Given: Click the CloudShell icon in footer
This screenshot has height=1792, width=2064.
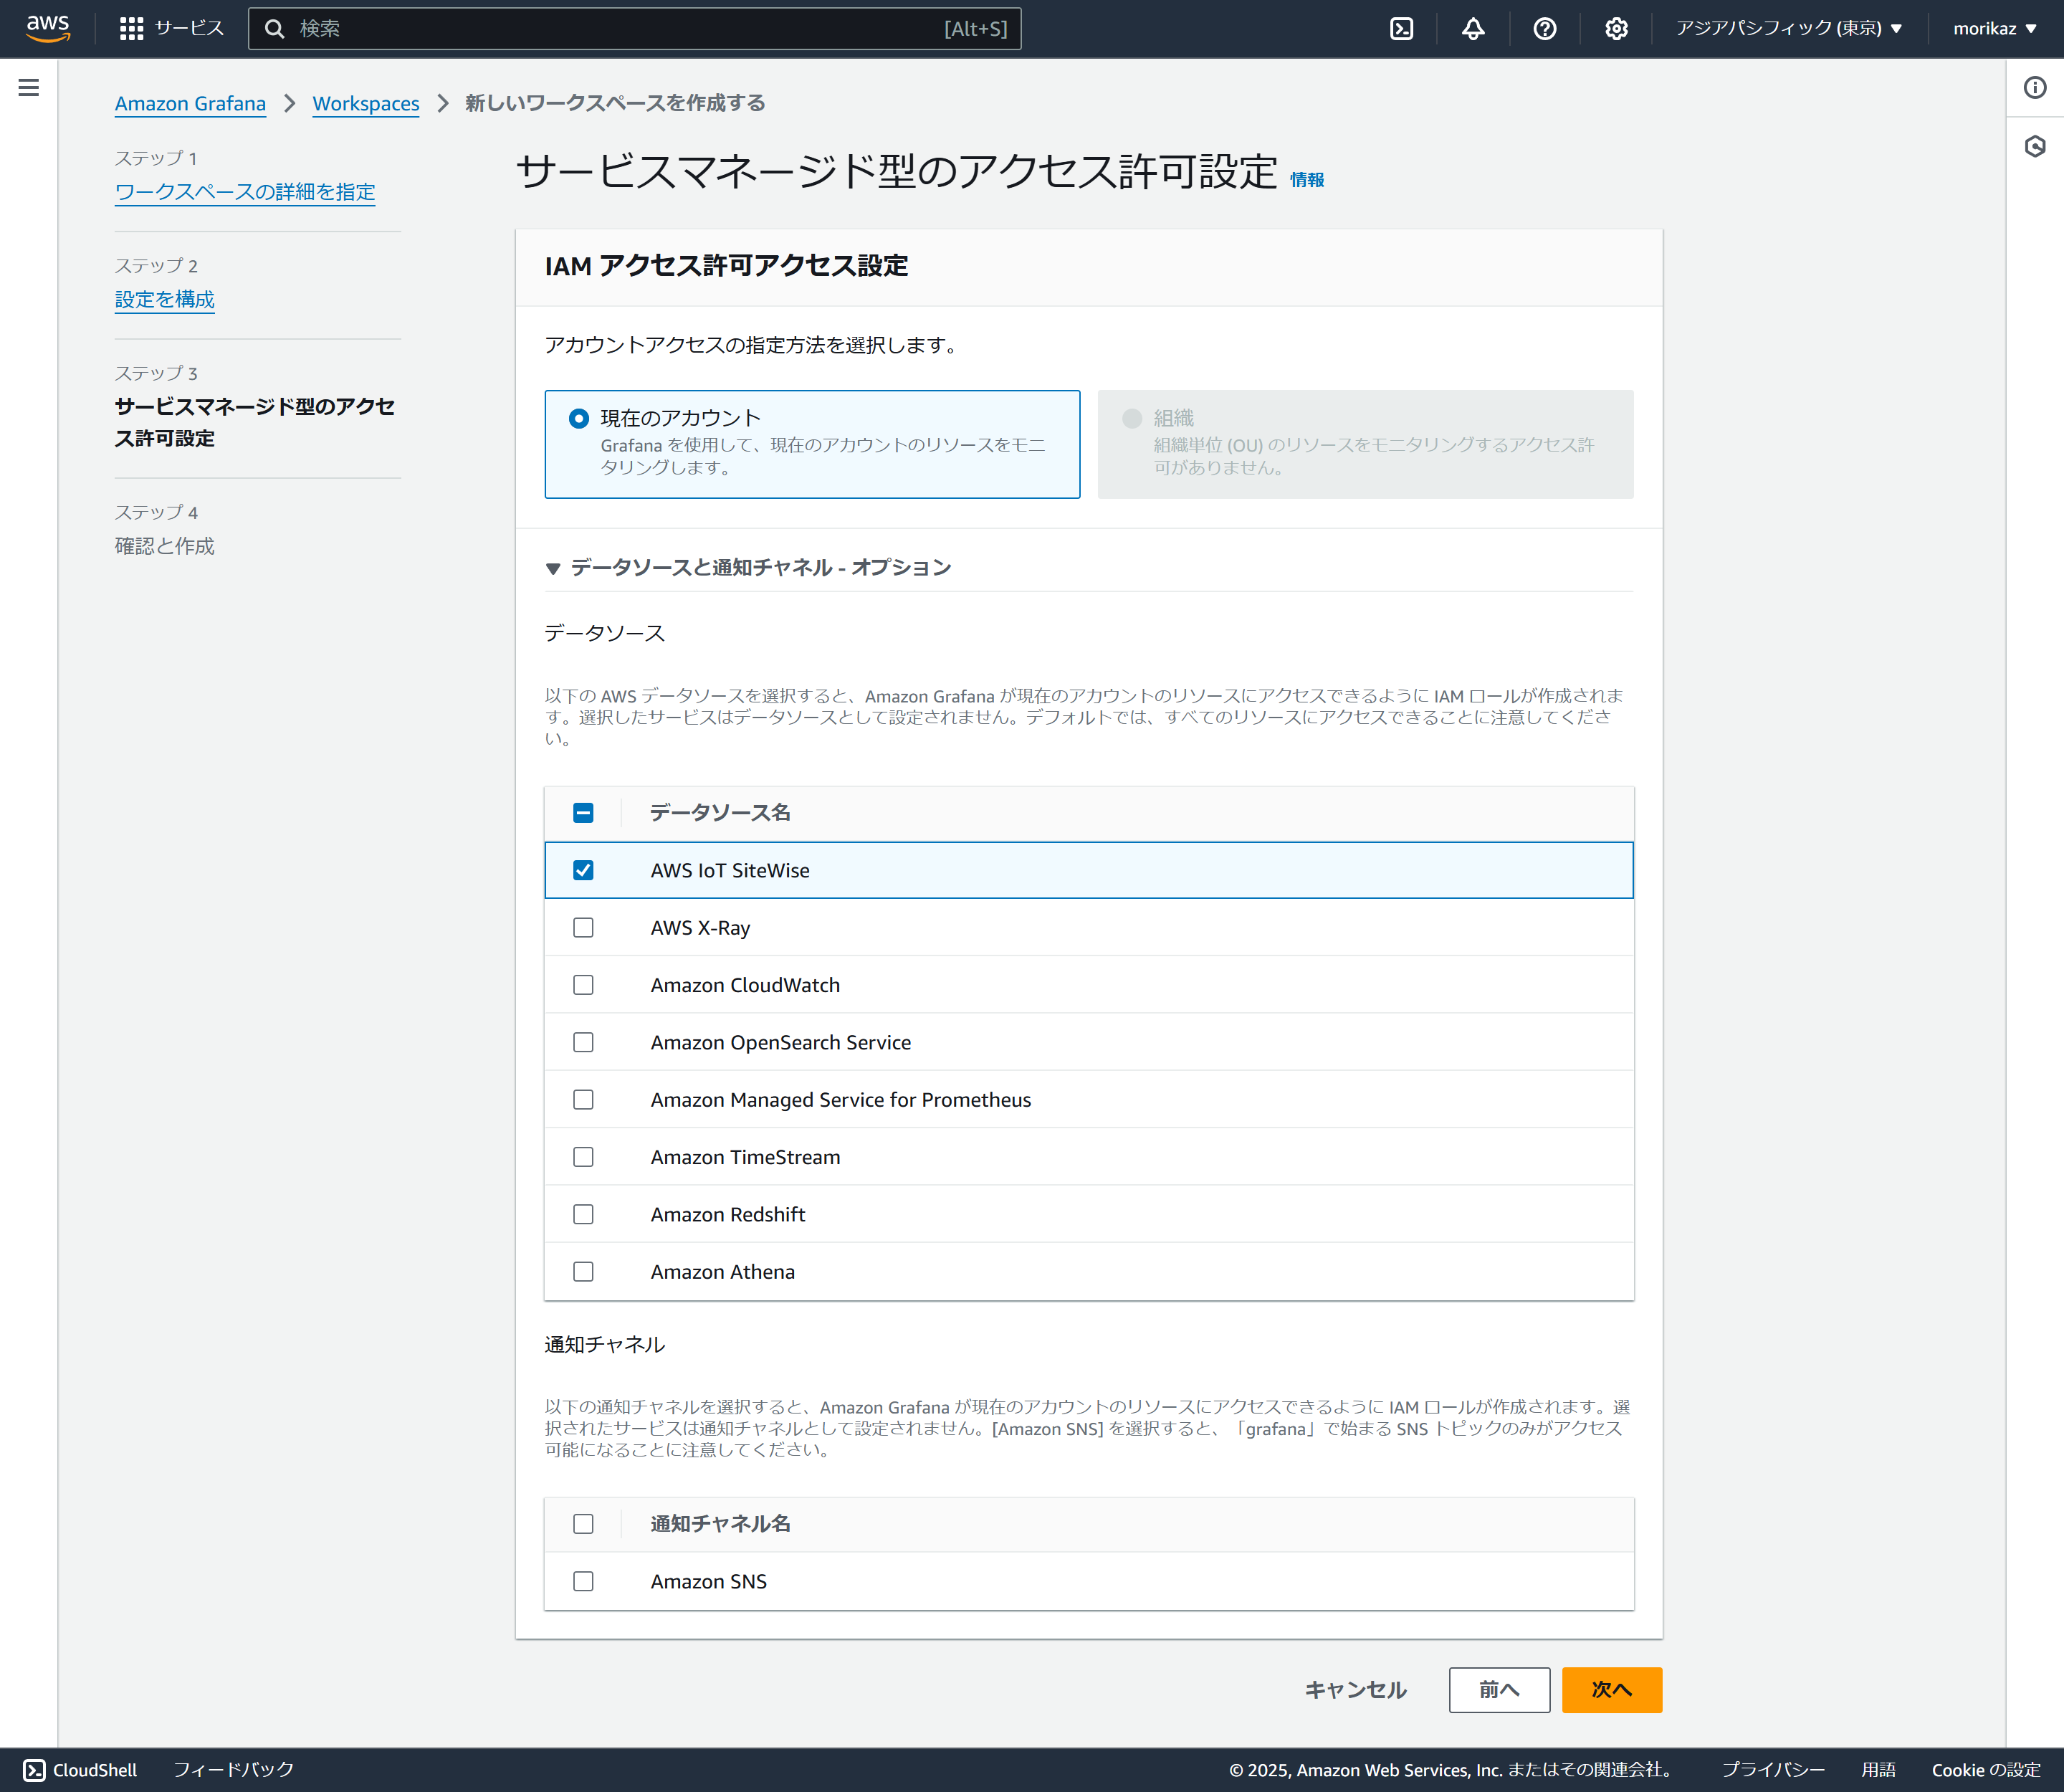Looking at the screenshot, I should click(34, 1770).
